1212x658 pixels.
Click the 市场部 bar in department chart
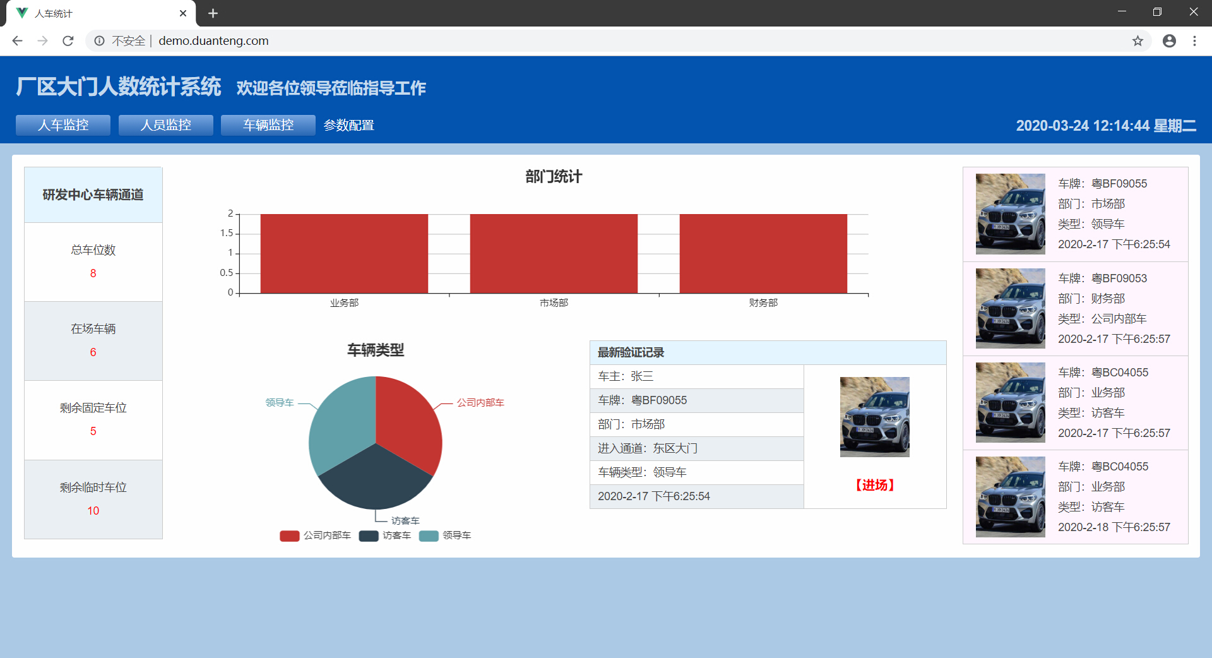click(x=554, y=254)
